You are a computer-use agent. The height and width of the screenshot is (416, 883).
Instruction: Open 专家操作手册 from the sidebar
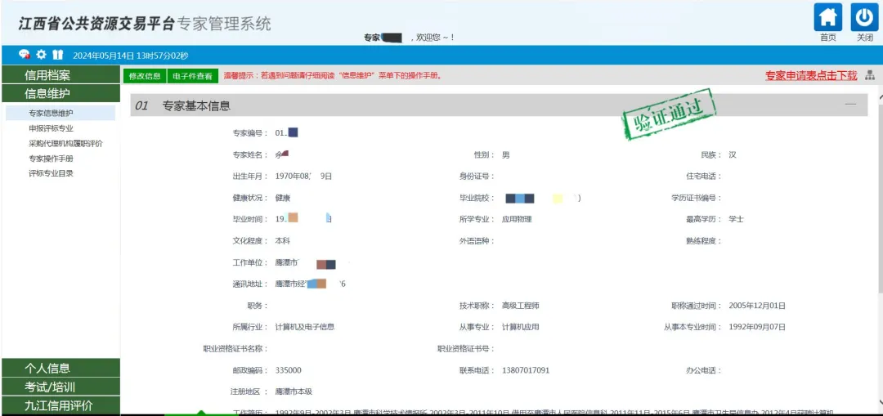[x=51, y=159]
